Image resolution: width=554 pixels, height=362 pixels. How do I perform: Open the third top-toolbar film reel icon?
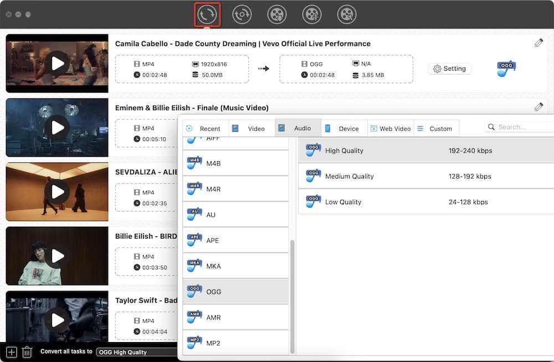(x=276, y=14)
